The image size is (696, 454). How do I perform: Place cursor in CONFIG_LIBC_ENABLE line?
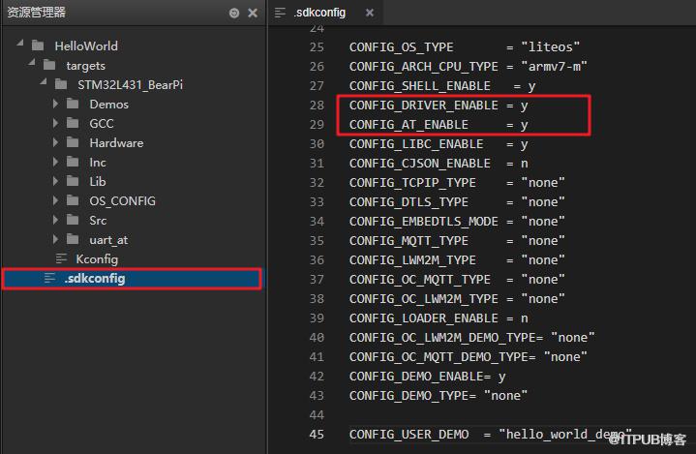click(x=439, y=144)
